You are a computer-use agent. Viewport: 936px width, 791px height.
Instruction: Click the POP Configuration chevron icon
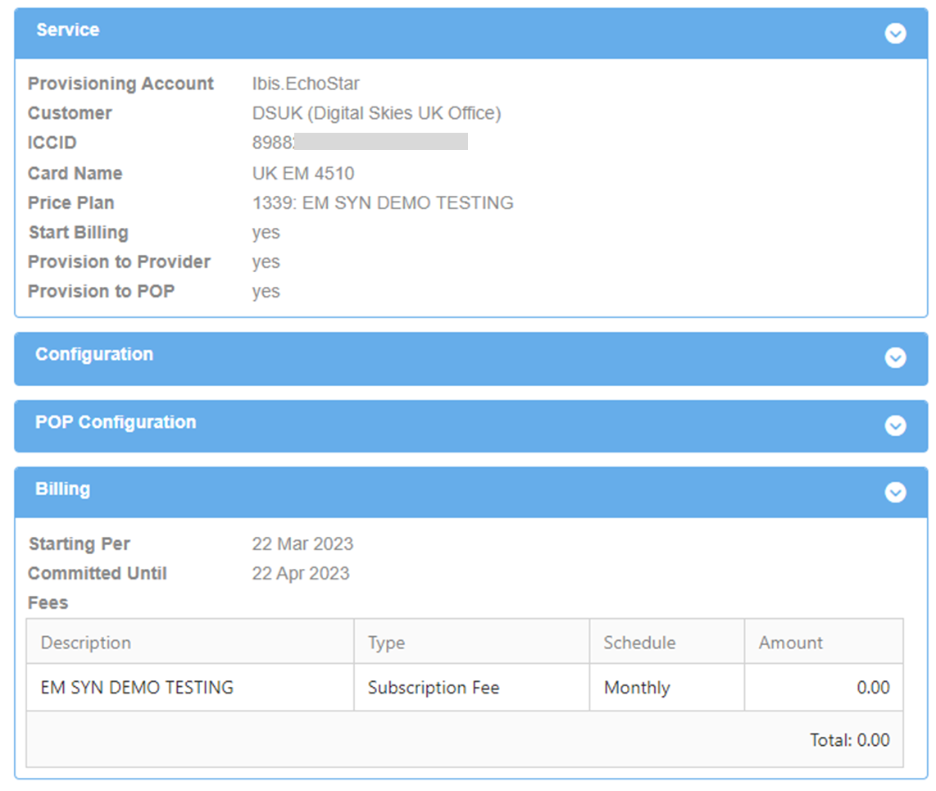pyautogui.click(x=895, y=426)
